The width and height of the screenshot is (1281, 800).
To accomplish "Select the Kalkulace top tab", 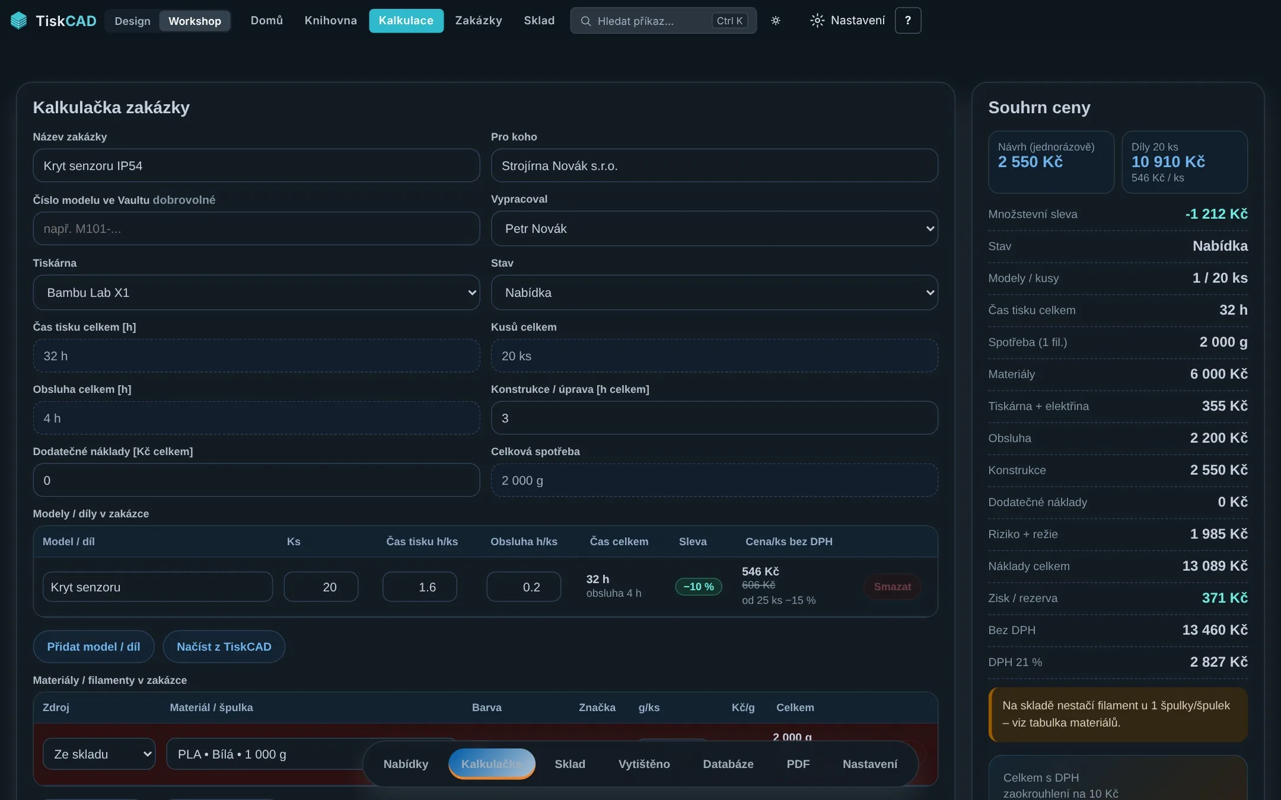I will 406,21.
